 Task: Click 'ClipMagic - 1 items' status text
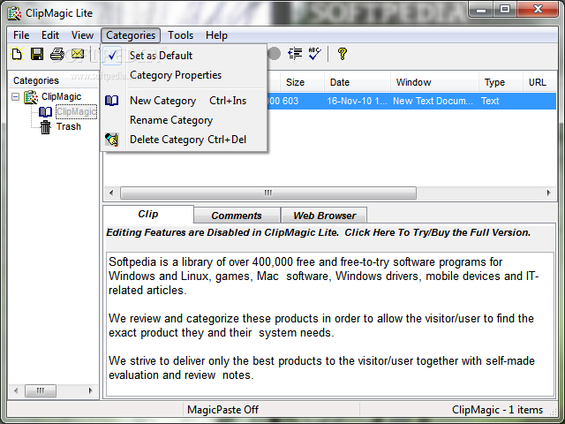click(497, 410)
